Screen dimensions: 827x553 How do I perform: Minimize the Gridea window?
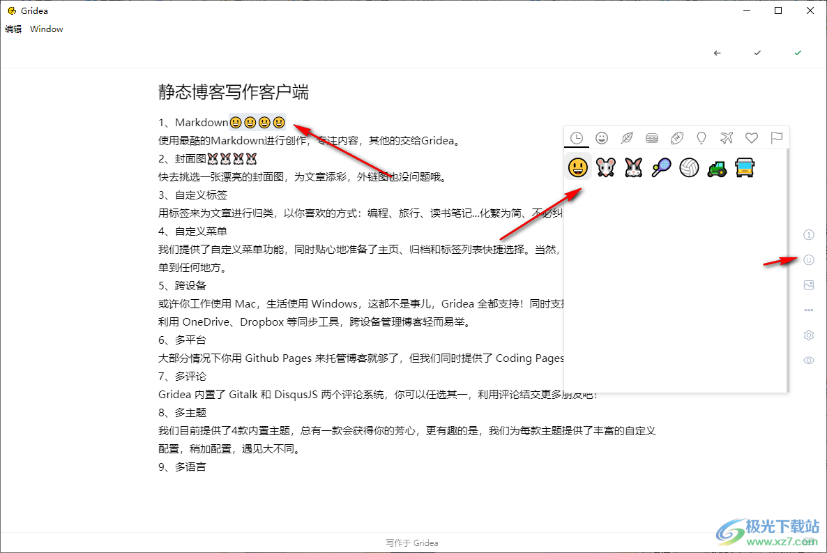pos(746,10)
